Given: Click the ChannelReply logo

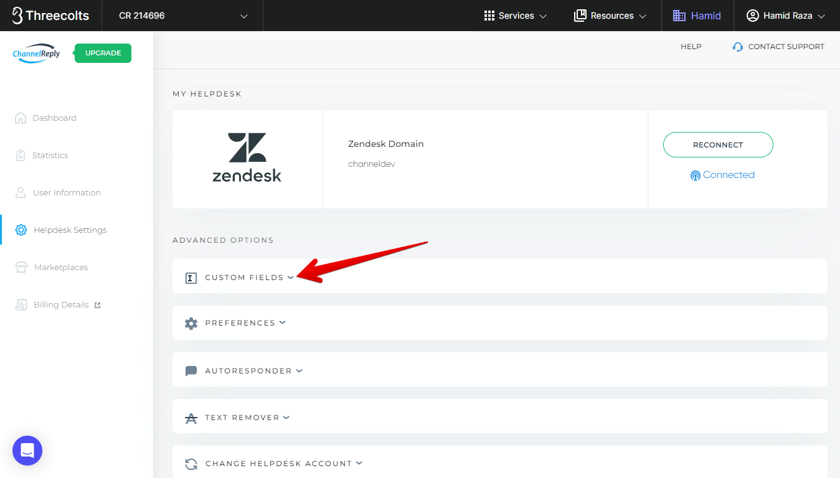Looking at the screenshot, I should [x=37, y=54].
